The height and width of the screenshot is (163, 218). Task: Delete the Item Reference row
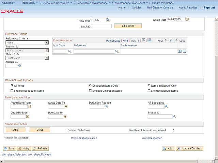(x=185, y=51)
